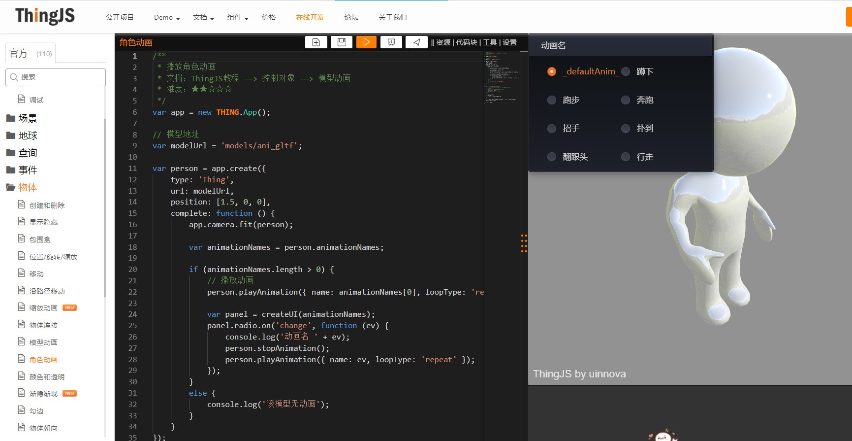Open the 渐隐渐现 example
This screenshot has width=852, height=441.
[43, 394]
